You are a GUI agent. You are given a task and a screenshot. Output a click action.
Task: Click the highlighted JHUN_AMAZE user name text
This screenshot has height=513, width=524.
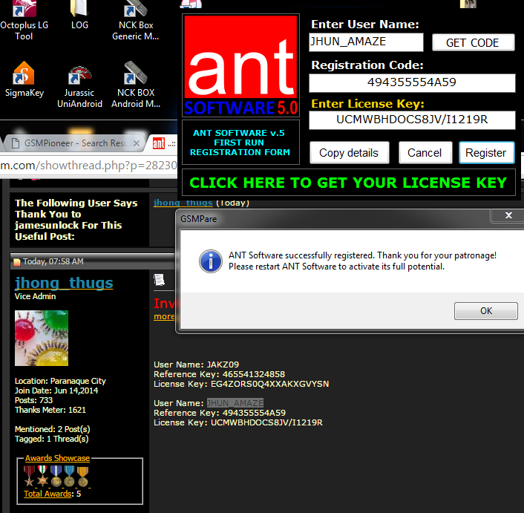[x=235, y=403]
